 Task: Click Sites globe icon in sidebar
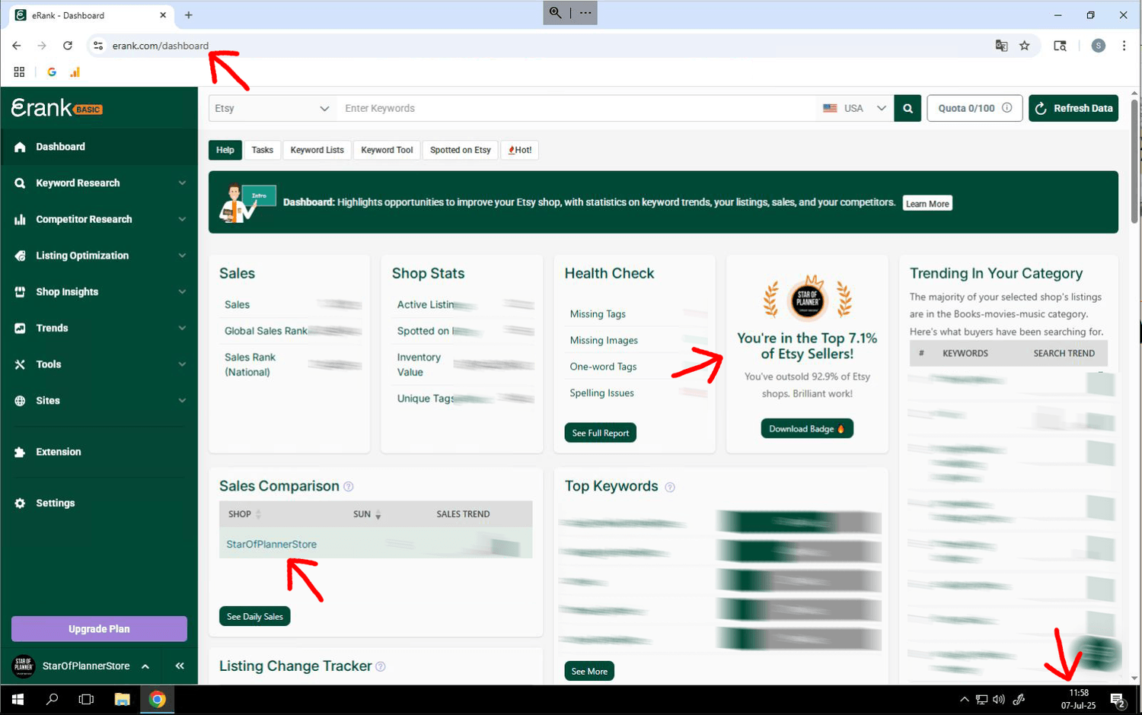click(20, 401)
